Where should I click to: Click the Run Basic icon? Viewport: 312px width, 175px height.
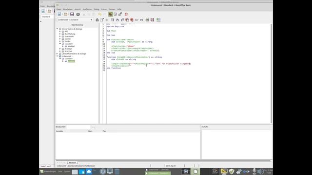pos(102,20)
